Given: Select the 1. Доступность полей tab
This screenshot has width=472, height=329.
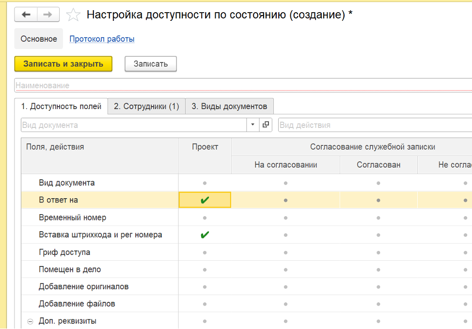Looking at the screenshot, I should point(61,107).
